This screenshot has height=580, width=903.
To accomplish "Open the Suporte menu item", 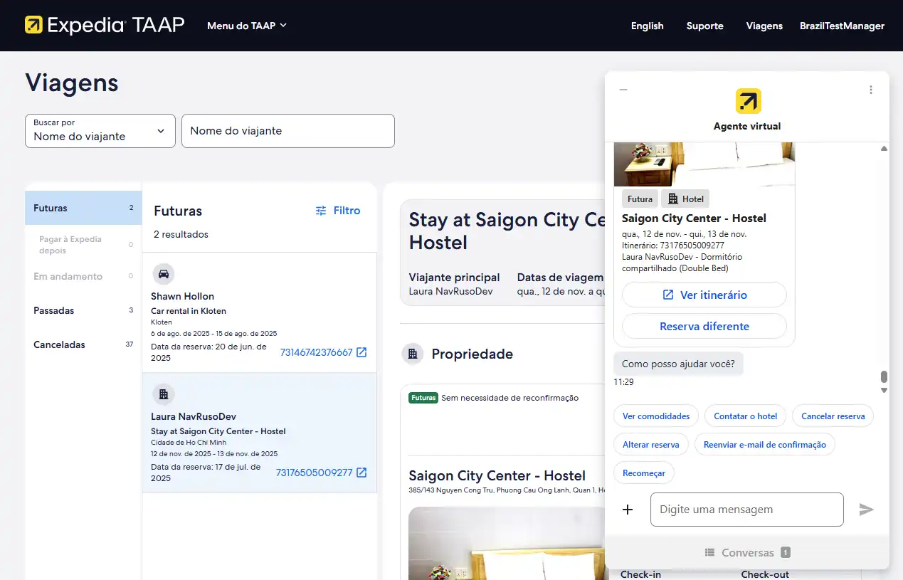I will 705,26.
